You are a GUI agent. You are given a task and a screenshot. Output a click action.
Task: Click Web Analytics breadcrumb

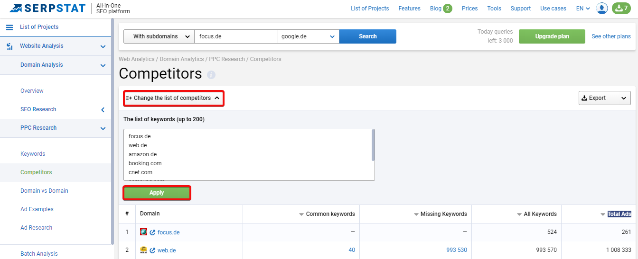[x=136, y=59]
